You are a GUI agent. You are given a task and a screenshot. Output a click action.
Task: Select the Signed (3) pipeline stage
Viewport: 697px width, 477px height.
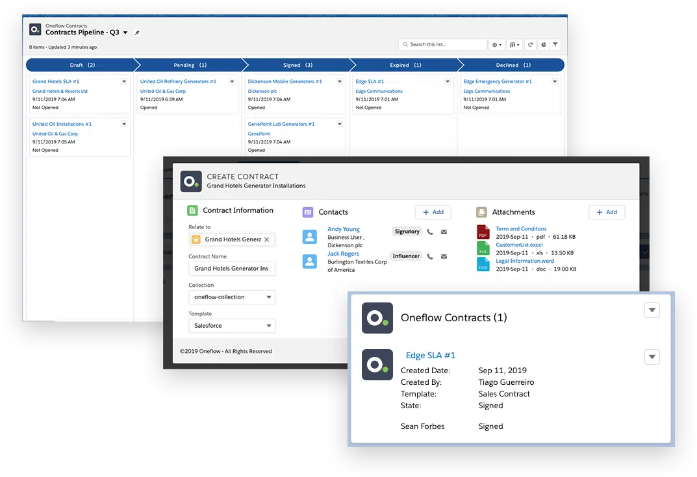click(x=298, y=65)
